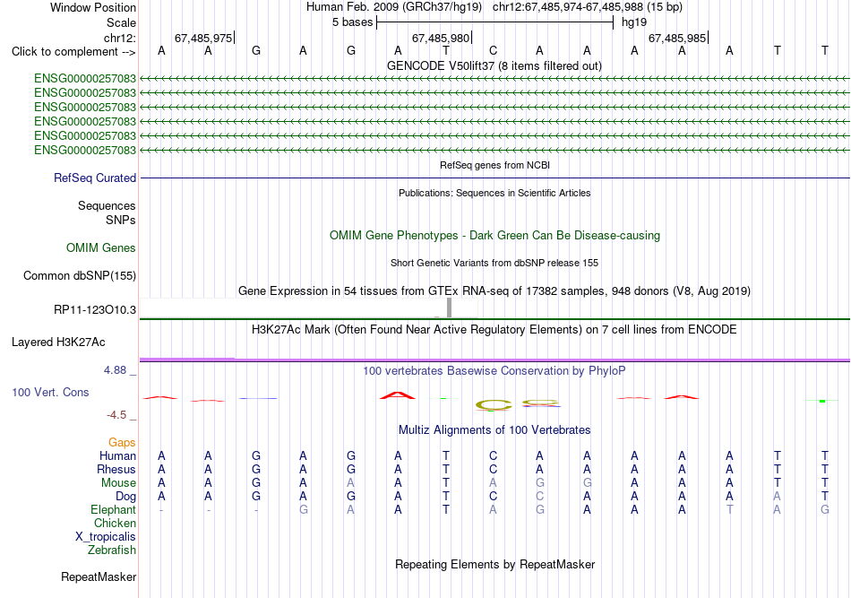The image size is (851, 598).
Task: Click the 4.88 PhyloP upper scale value
Action: 115,370
